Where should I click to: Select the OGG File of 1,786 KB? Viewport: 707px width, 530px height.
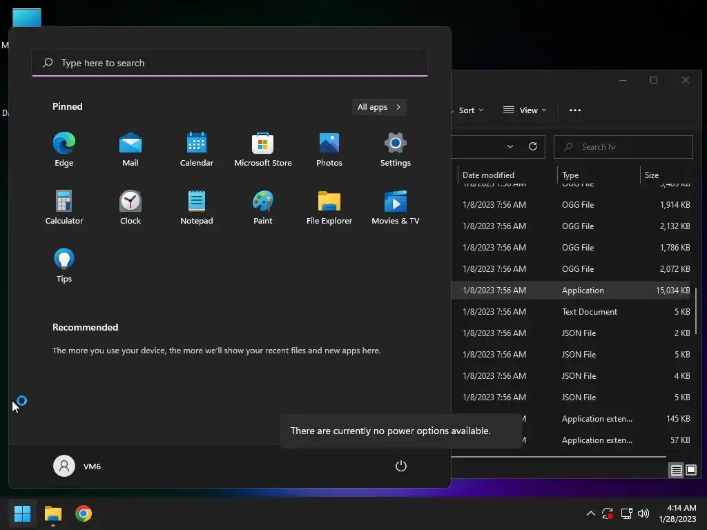(x=572, y=248)
